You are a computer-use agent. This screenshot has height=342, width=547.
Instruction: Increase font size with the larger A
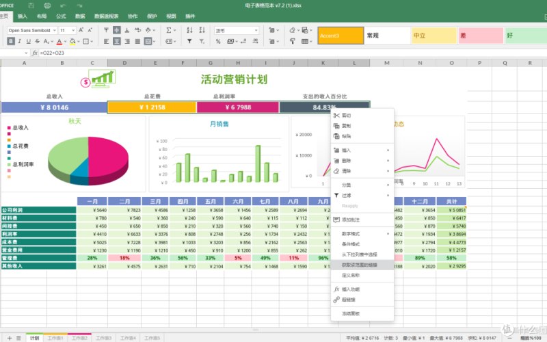[81, 30]
